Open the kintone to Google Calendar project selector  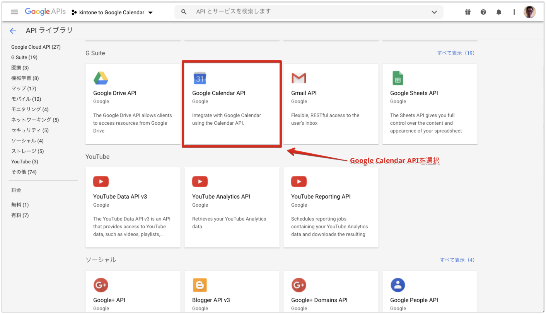pyautogui.click(x=112, y=12)
